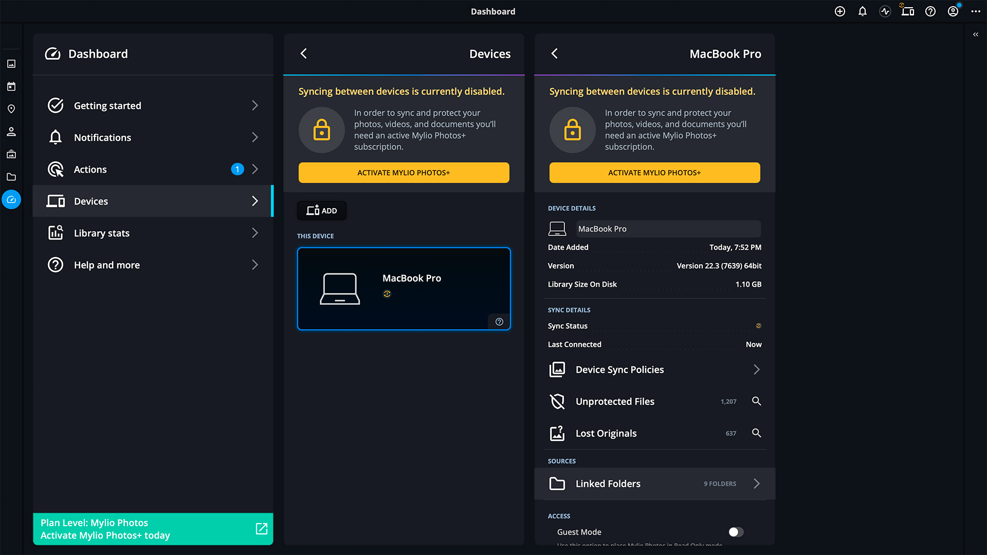The width and height of the screenshot is (987, 555).
Task: Open Device Sync Policies chevron
Action: tap(757, 369)
